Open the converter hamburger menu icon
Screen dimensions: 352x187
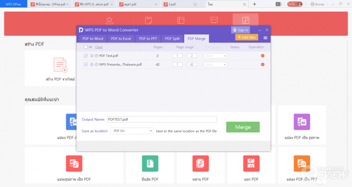coord(265,38)
